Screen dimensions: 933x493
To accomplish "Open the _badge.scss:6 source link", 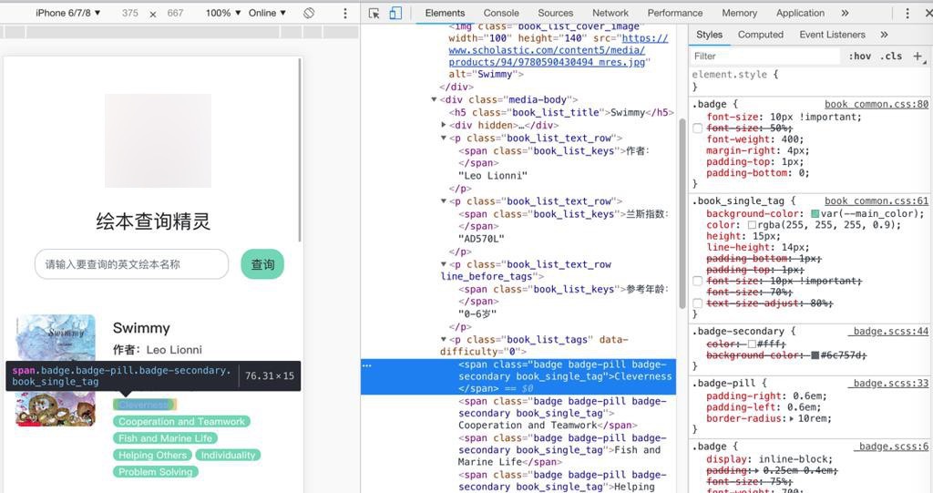I will click(891, 446).
